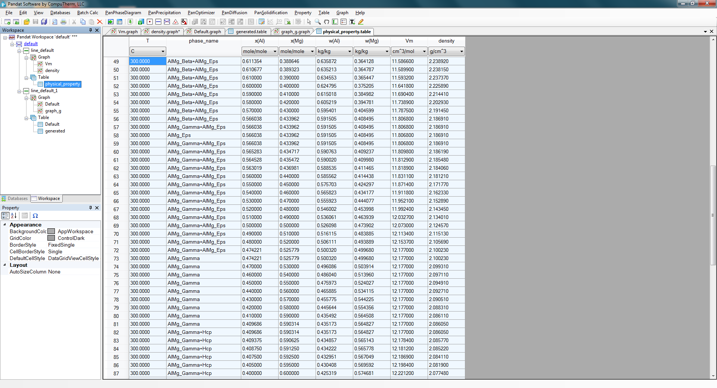The image size is (717, 388).
Task: Select the Zoom magnifier tool
Action: point(317,22)
